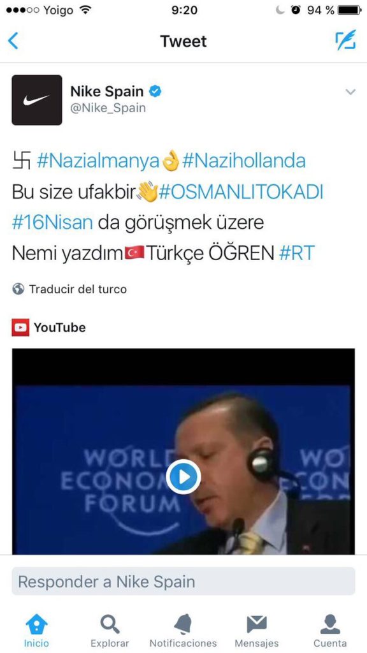
Task: Open the #OSMANLITOKADI hashtag
Action: (241, 193)
